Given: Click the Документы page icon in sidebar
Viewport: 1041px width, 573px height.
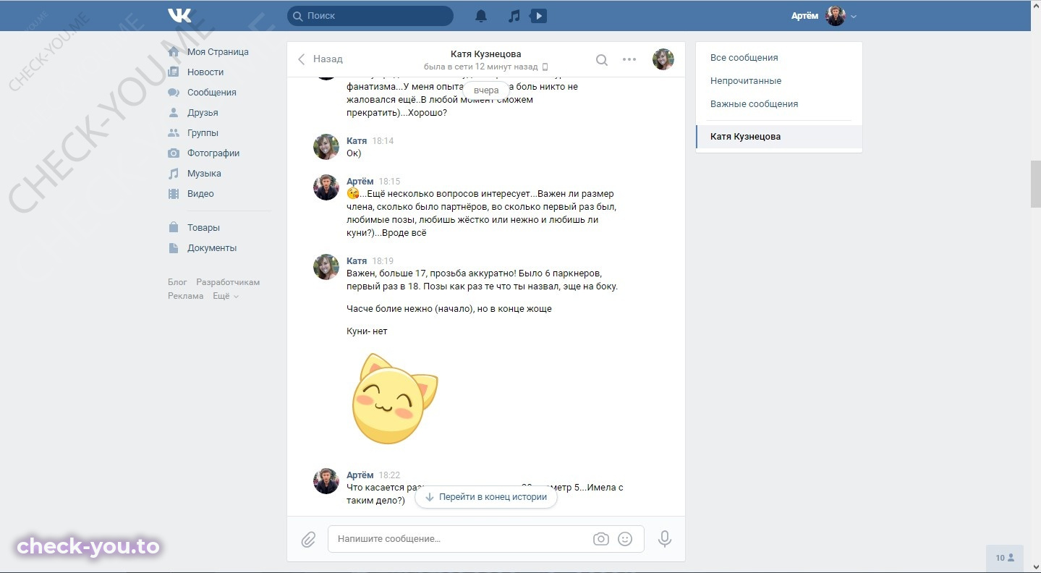Looking at the screenshot, I should tap(174, 247).
